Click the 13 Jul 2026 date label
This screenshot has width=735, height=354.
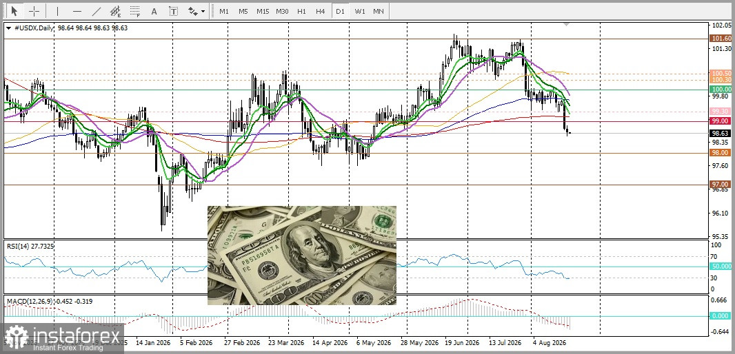point(505,342)
